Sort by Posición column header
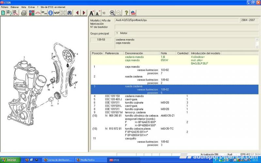This screenshot has width=261, height=163. [97, 53]
